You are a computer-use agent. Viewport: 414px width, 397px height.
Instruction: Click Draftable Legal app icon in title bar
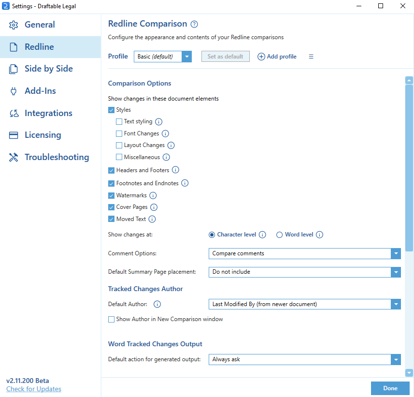click(5, 6)
